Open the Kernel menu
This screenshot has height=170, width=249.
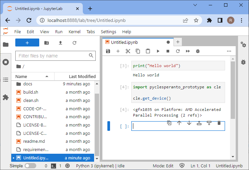click(74, 32)
